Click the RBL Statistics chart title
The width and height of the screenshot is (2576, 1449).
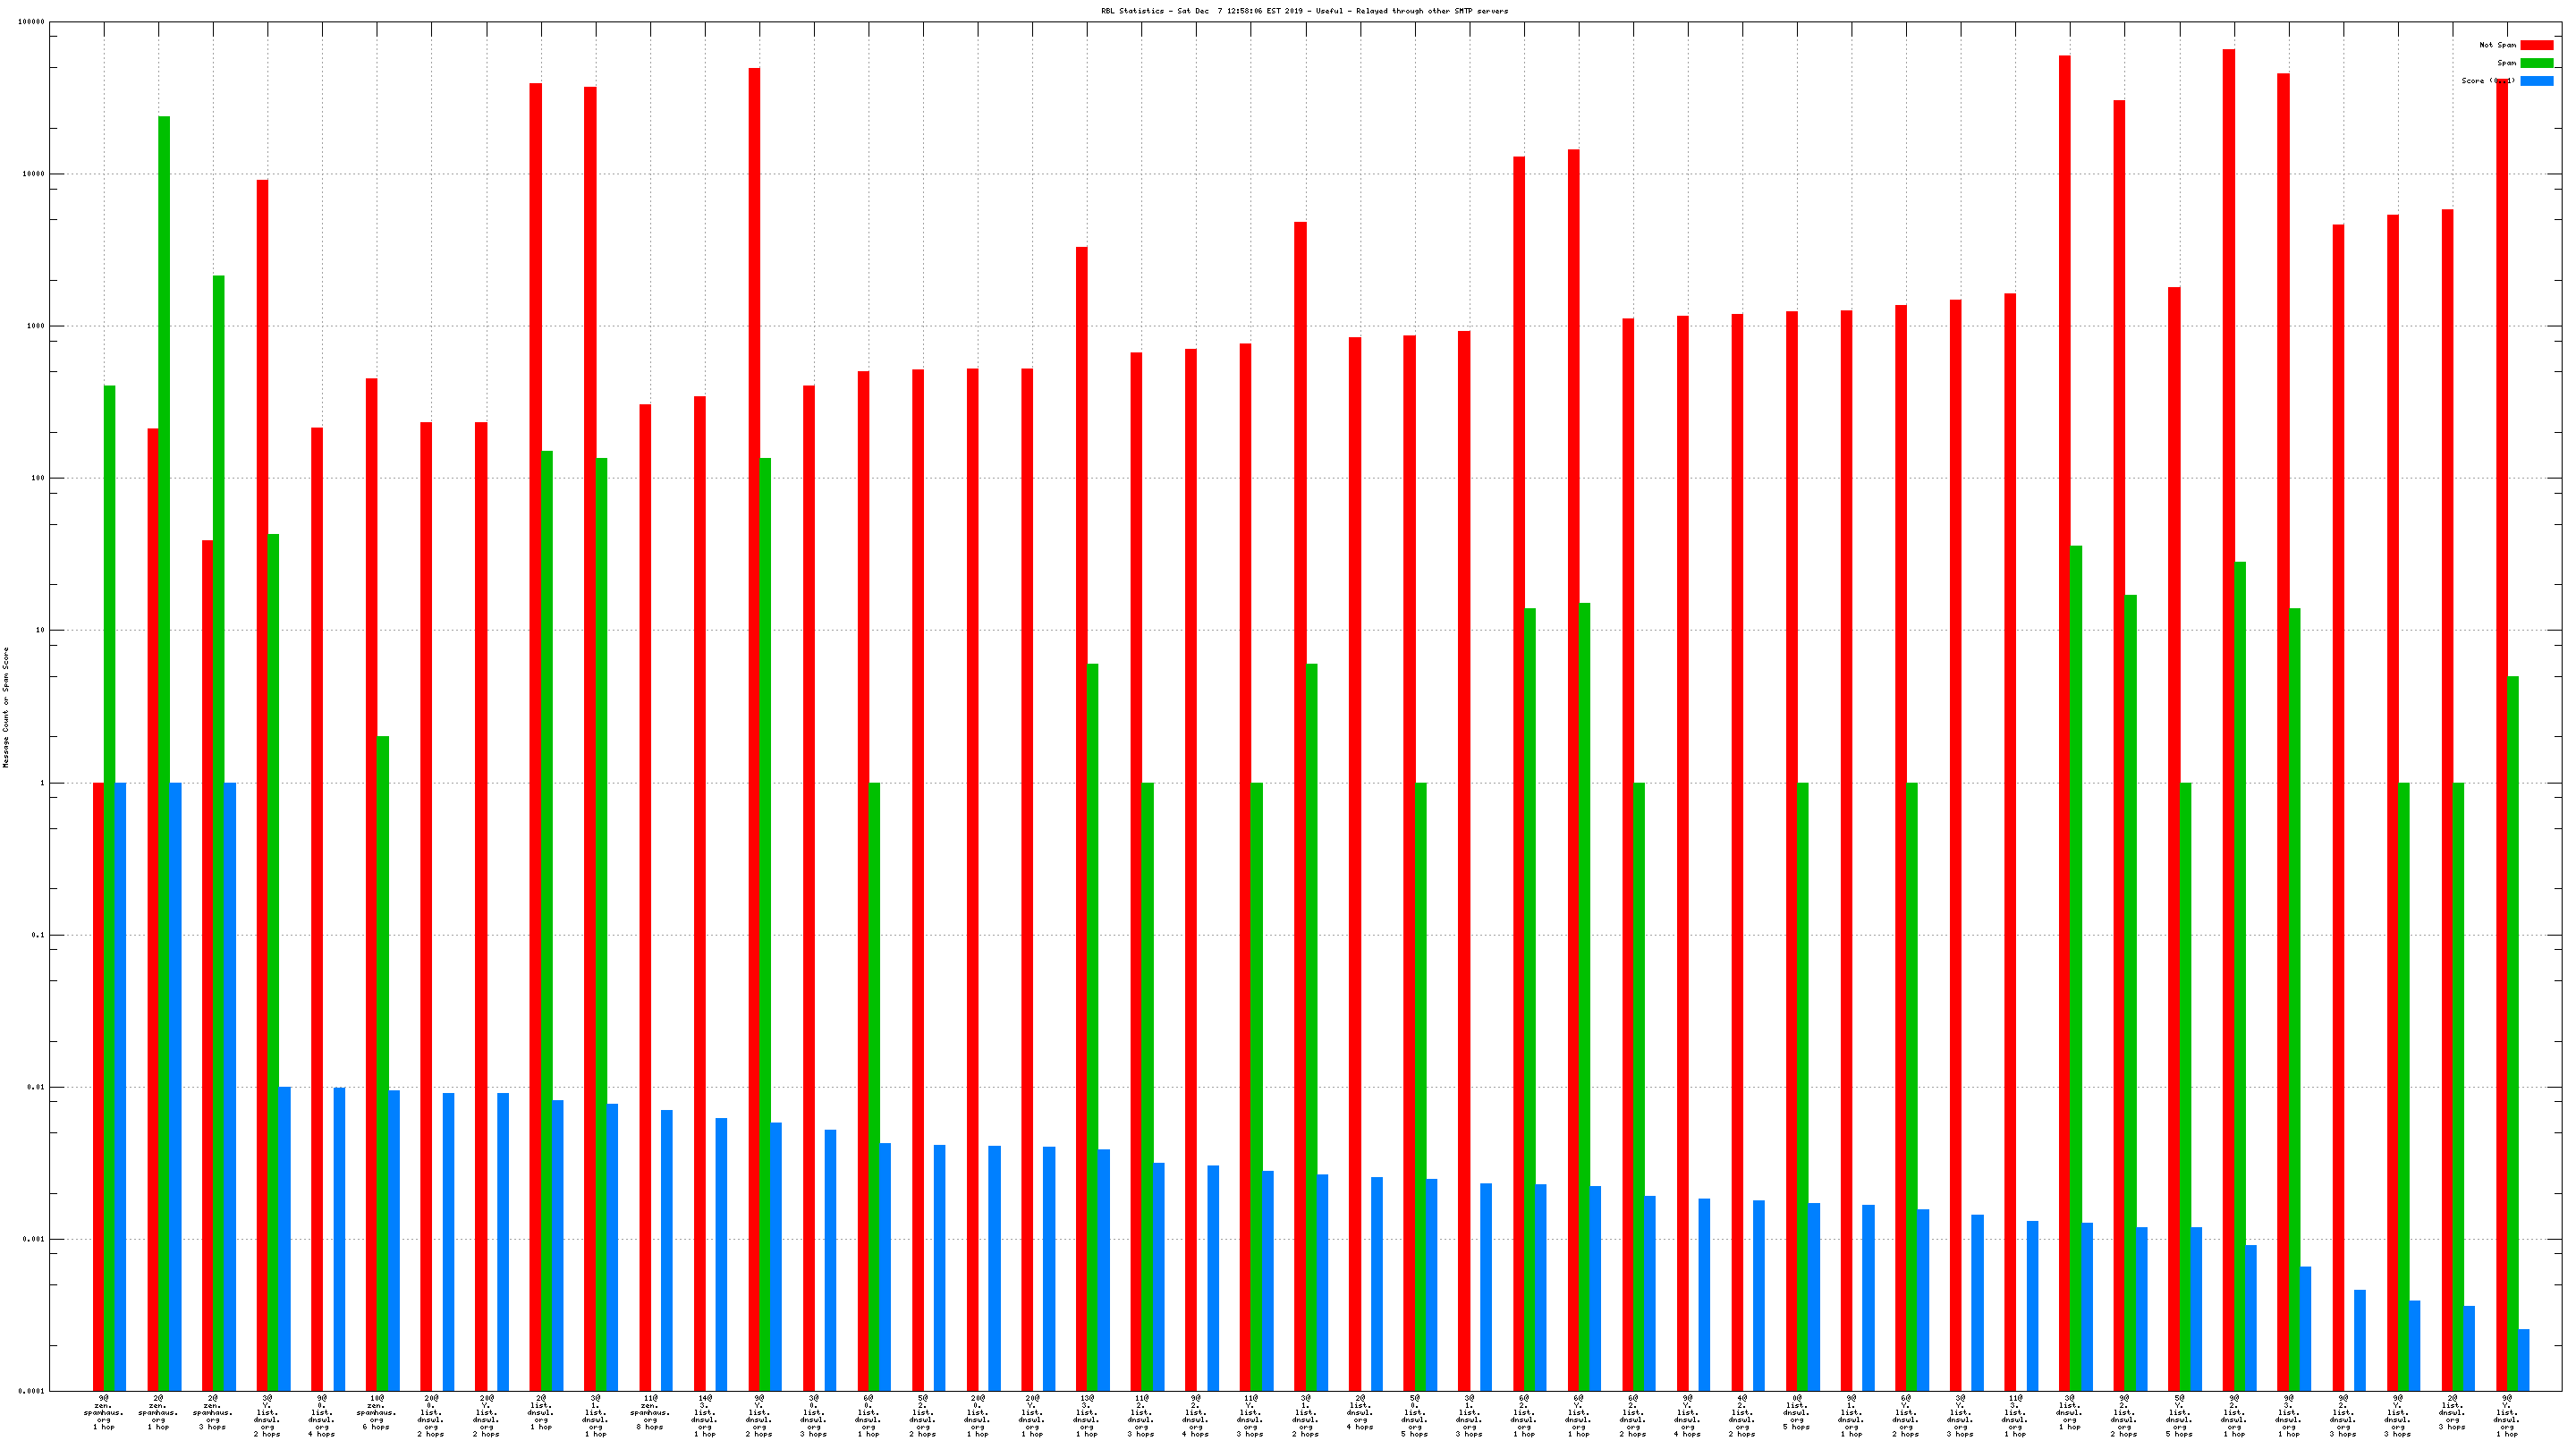(1304, 11)
